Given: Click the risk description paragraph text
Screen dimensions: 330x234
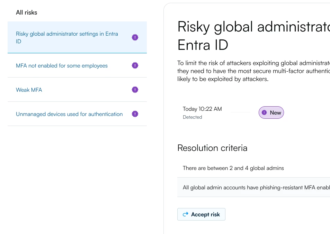Looking at the screenshot, I should 253,71.
